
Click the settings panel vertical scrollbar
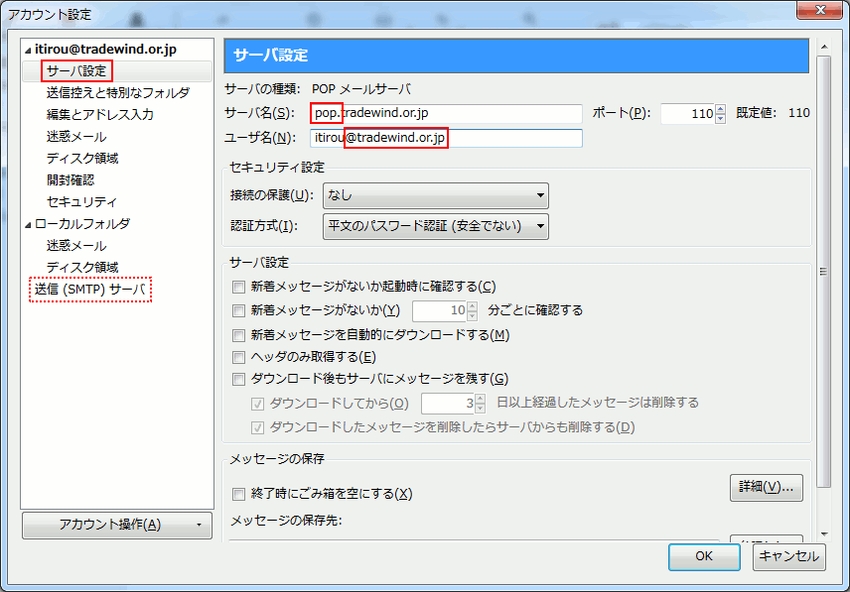point(823,268)
